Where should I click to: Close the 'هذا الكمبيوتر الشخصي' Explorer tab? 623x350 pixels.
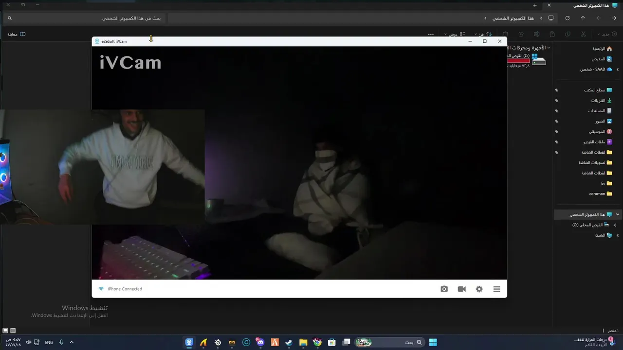coord(549,5)
